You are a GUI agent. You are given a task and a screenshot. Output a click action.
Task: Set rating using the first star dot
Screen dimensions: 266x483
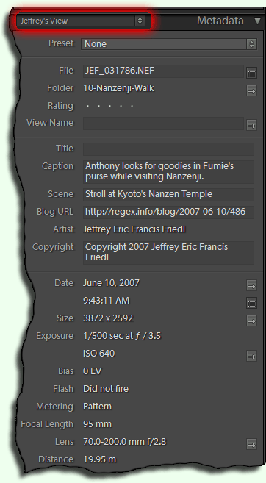click(87, 106)
